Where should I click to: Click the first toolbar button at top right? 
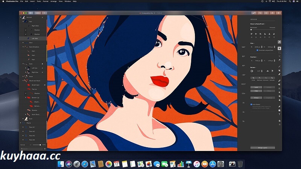pos(254,13)
